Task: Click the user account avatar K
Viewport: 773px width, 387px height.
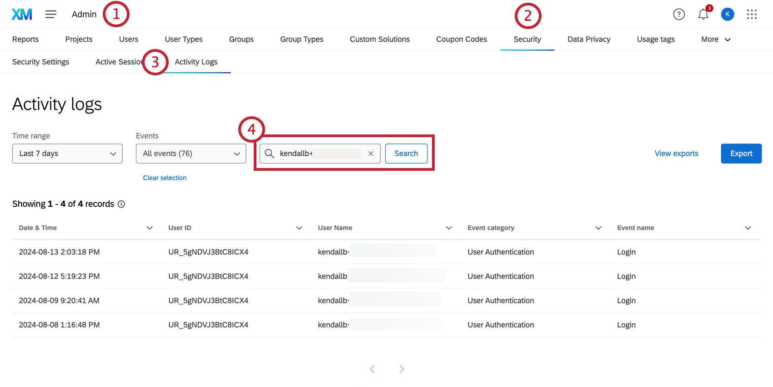Action: (728, 15)
